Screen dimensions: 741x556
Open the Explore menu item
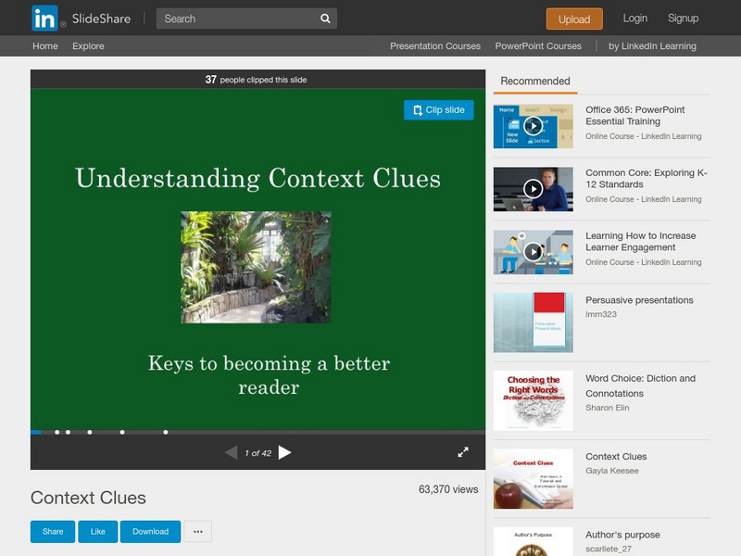coord(87,44)
